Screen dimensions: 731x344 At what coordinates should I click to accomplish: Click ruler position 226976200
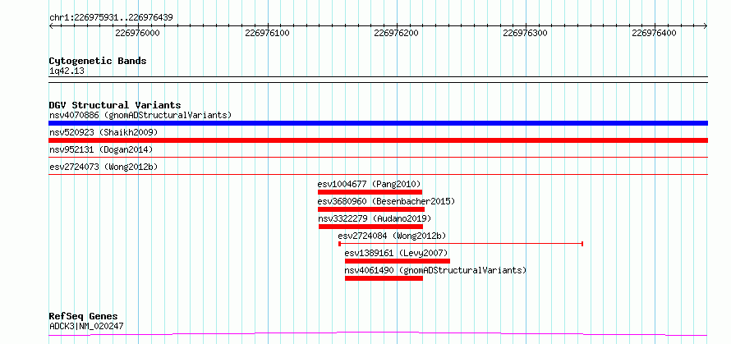click(x=396, y=33)
